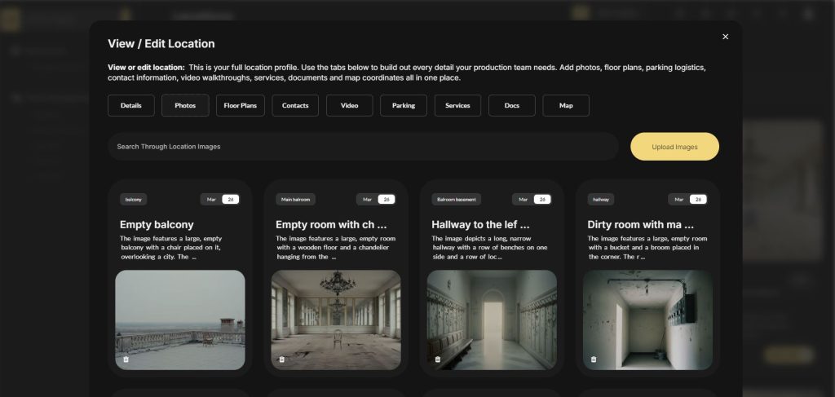
Task: Select the 'Hallway to the lef ...' title
Action: tap(480, 224)
